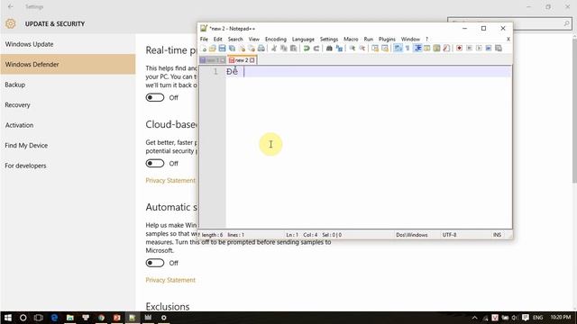Open the Macro menu
Screen dimensions: 577x324
[351, 39]
